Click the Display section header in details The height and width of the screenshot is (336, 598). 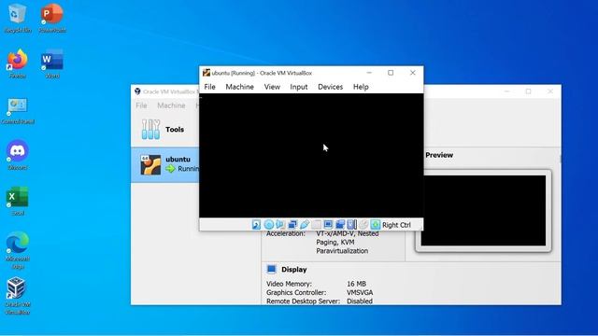click(x=293, y=270)
